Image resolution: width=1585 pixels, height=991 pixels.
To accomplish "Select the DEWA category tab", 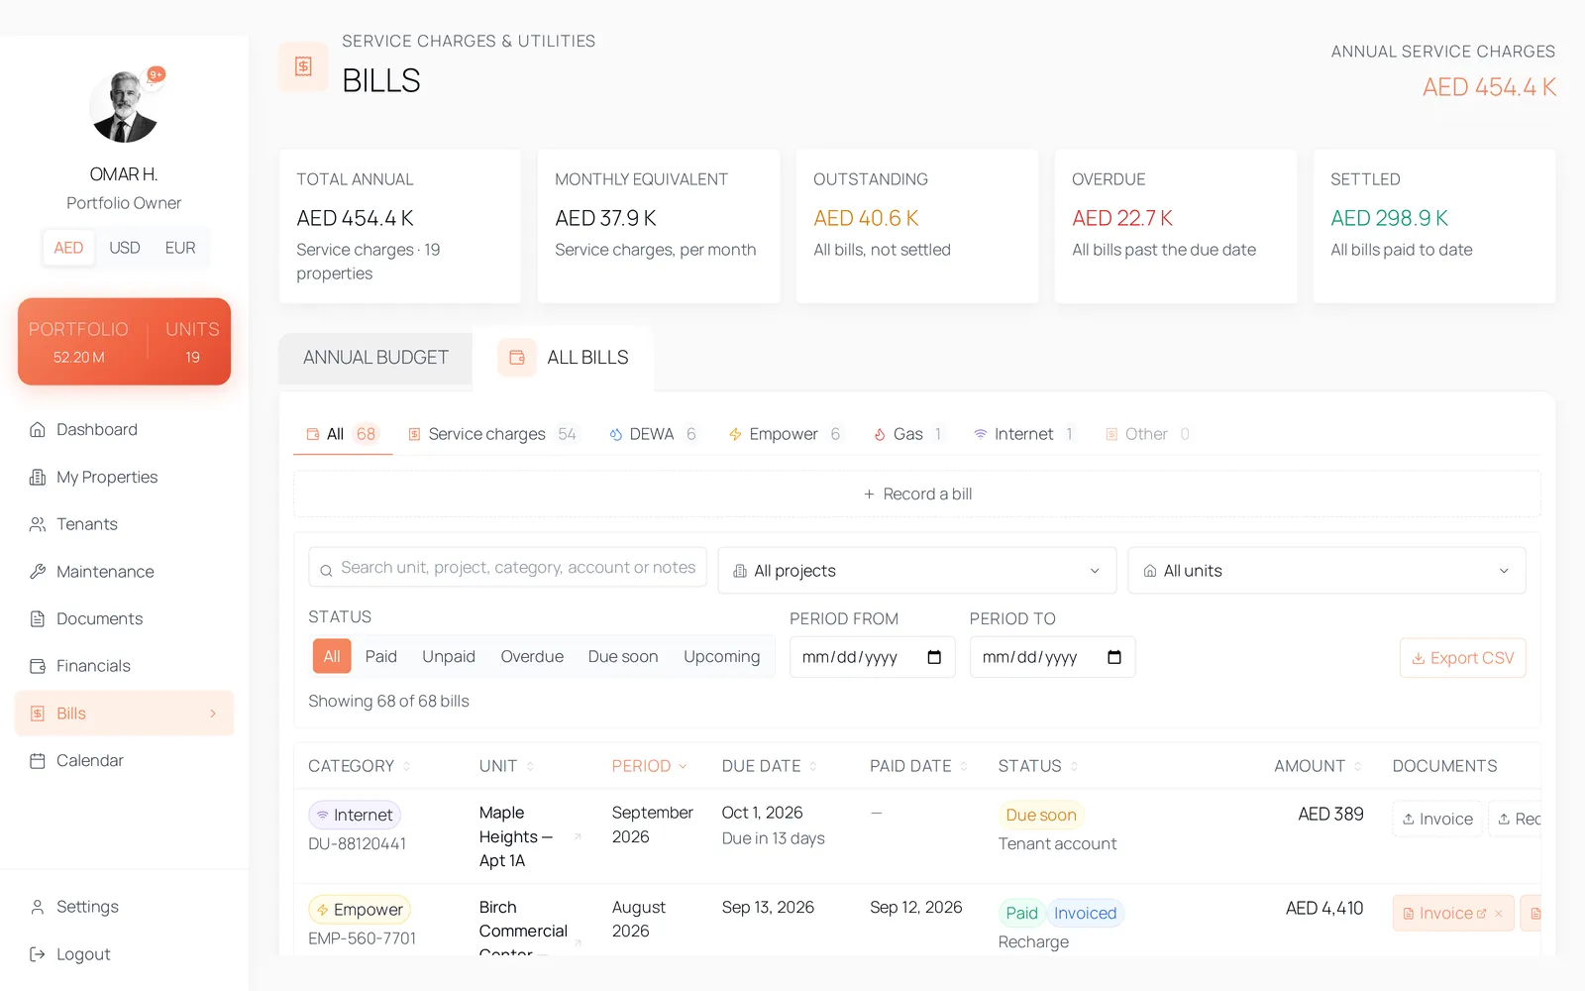I will coord(654,434).
